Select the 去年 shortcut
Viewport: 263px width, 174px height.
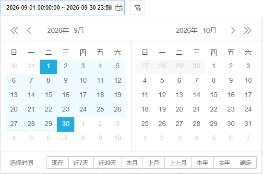pos(224,162)
